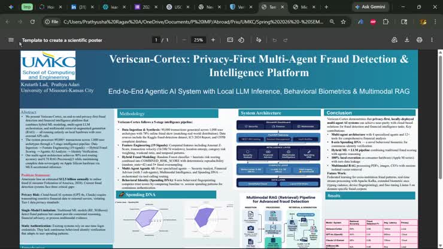Screen dimensions: 443x249
Task: Click the scroll up arrow
Action: (x=440, y=53)
